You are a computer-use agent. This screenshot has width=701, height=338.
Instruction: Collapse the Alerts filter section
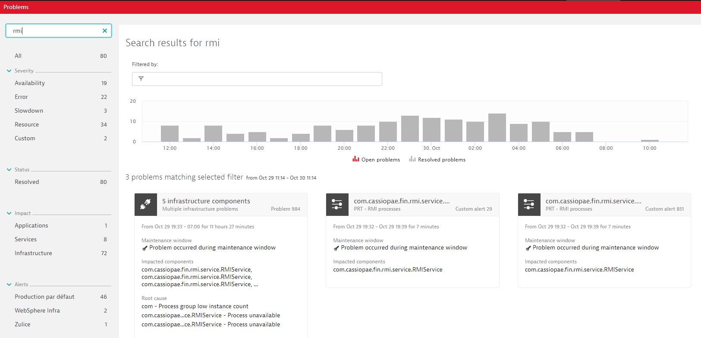9,284
